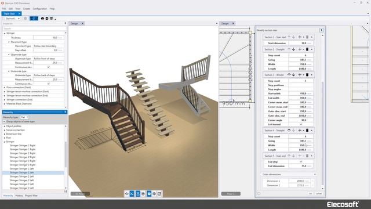Move Section 3 - Winder up
The height and width of the screenshot is (209, 371).
pyautogui.click(x=289, y=75)
